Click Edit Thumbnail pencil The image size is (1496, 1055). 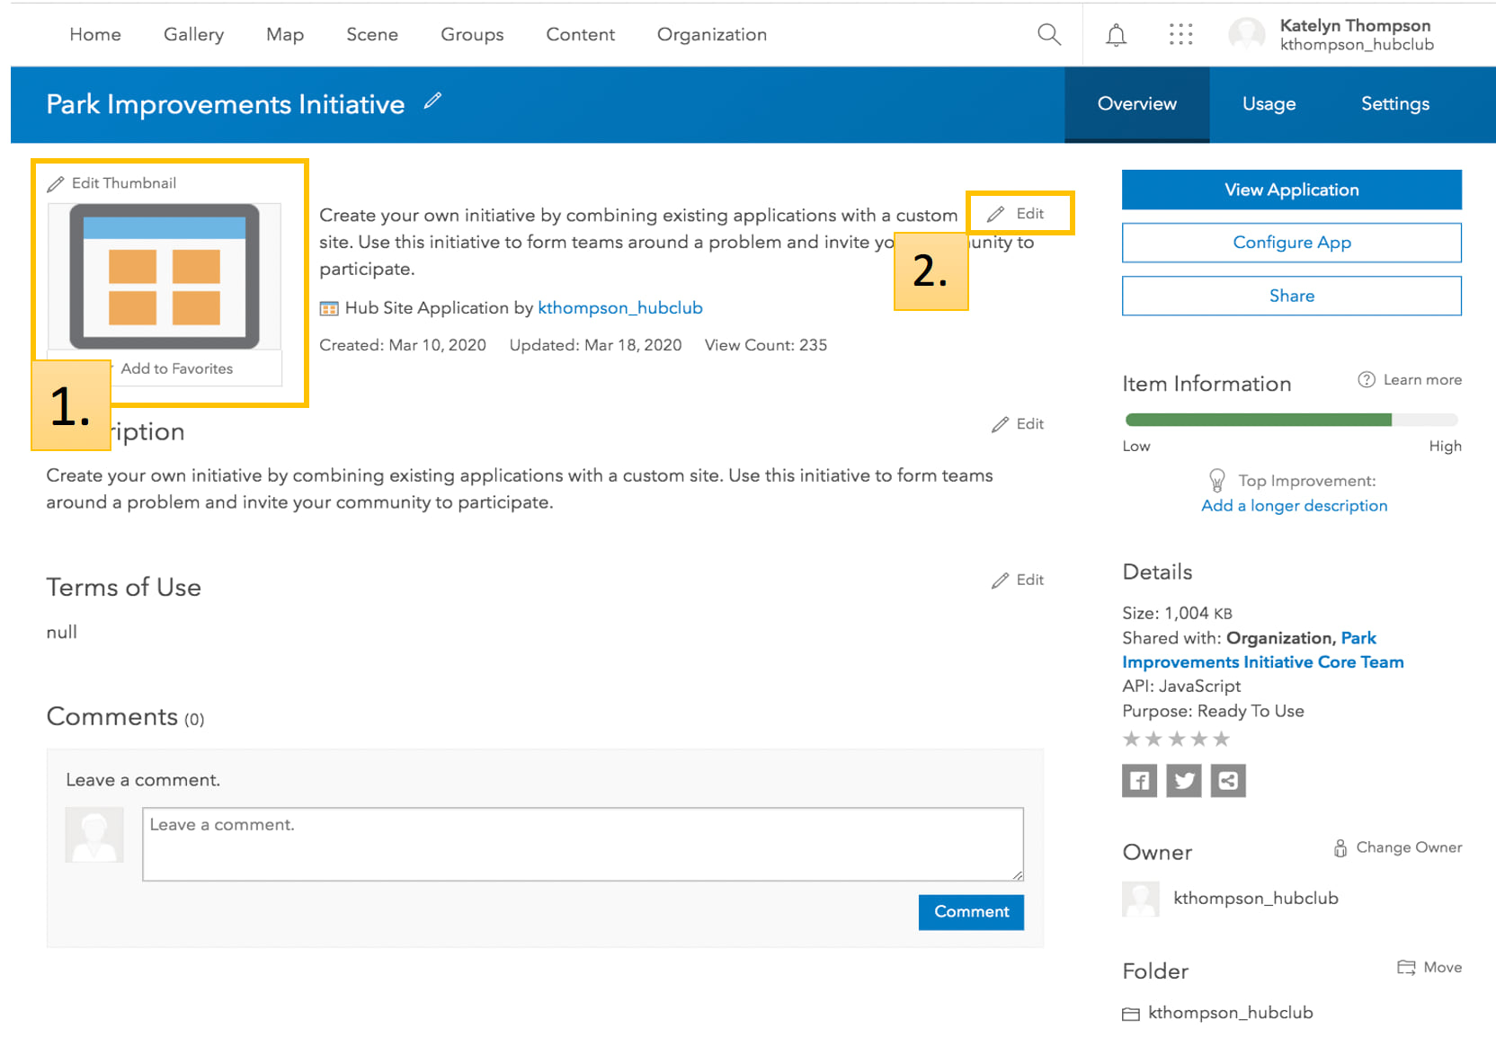point(56,184)
